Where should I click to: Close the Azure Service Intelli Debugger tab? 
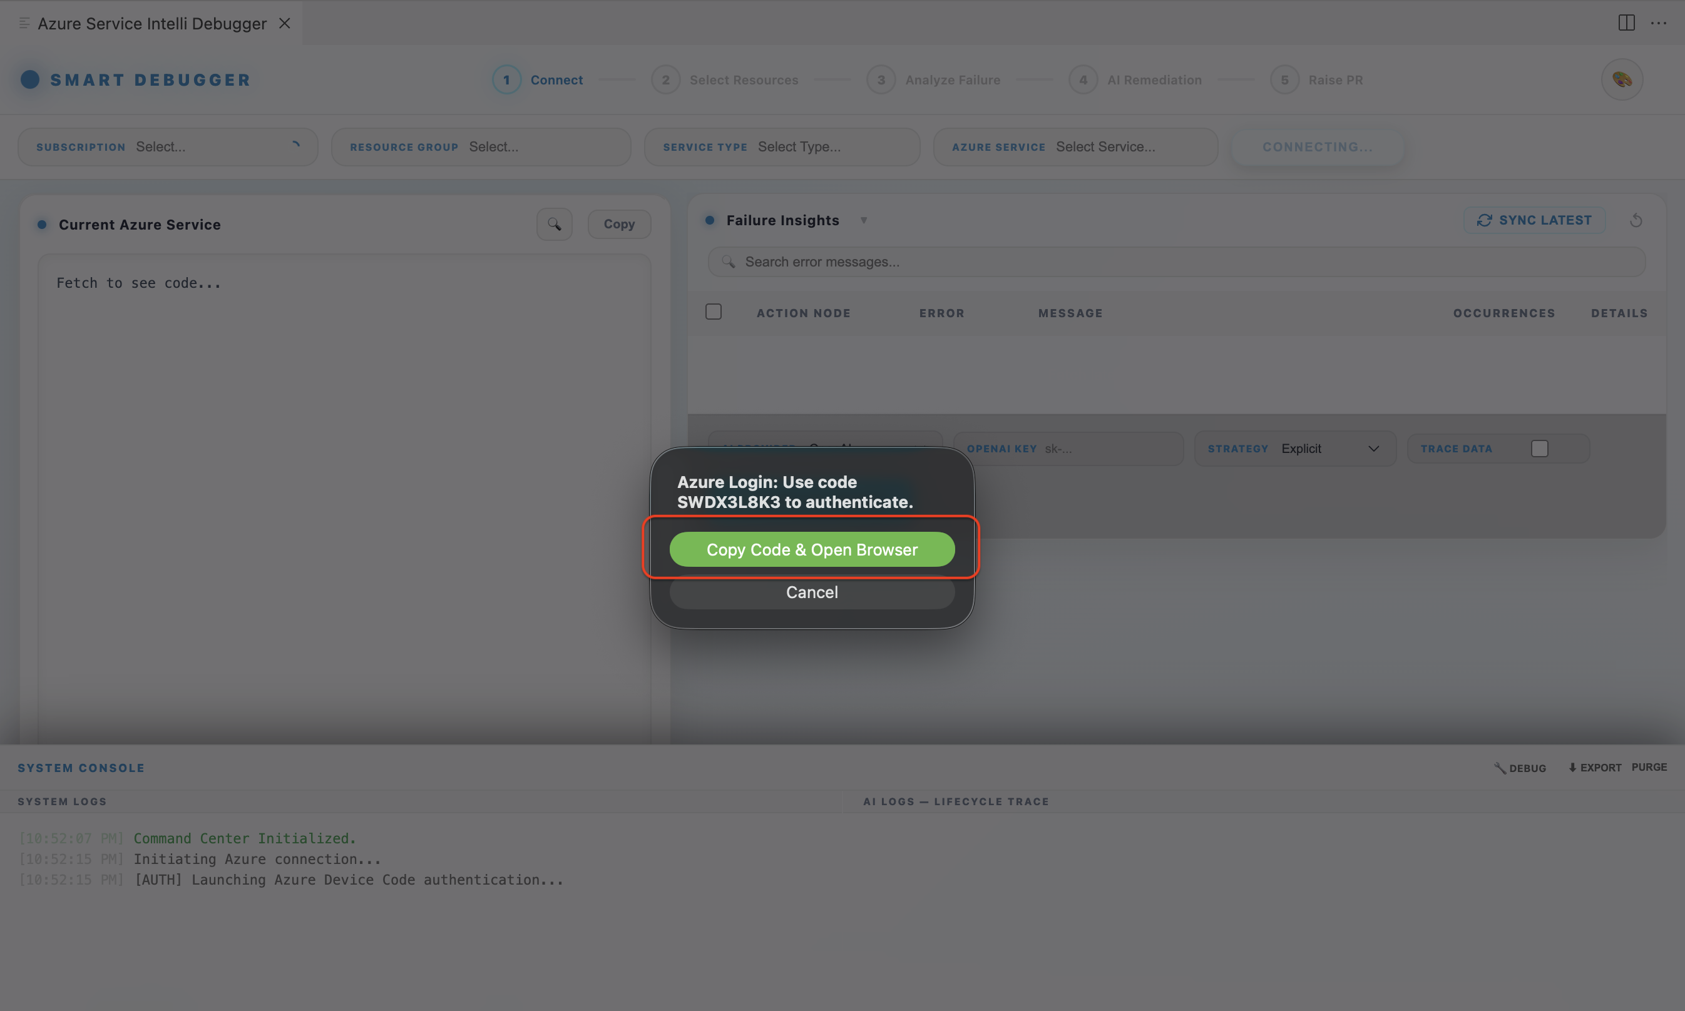click(285, 23)
